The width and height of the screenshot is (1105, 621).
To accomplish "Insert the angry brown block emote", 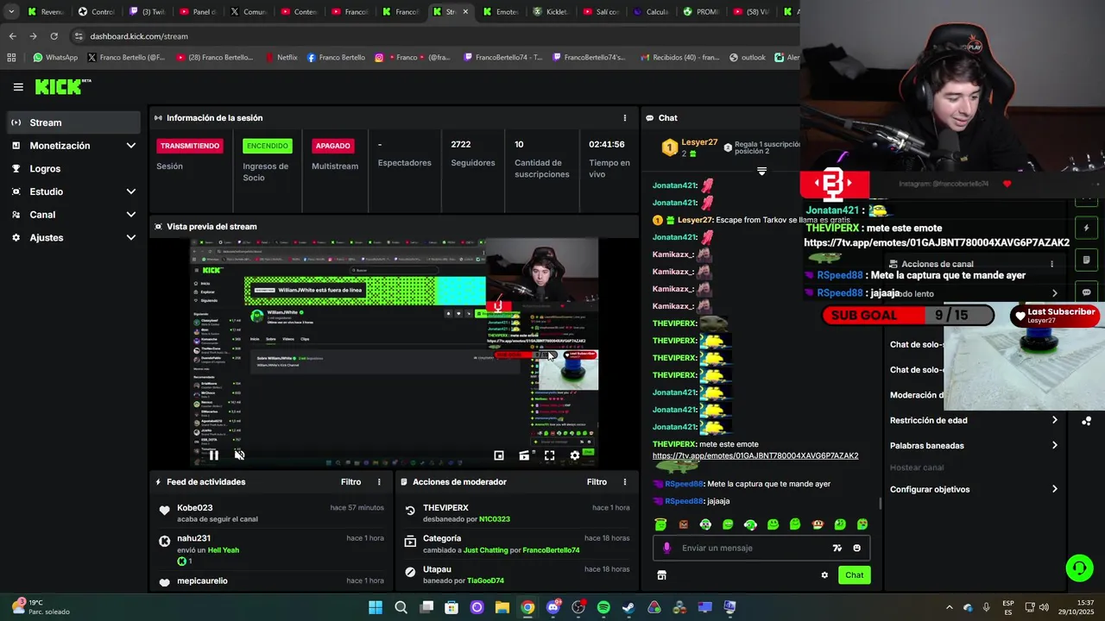I will click(683, 524).
